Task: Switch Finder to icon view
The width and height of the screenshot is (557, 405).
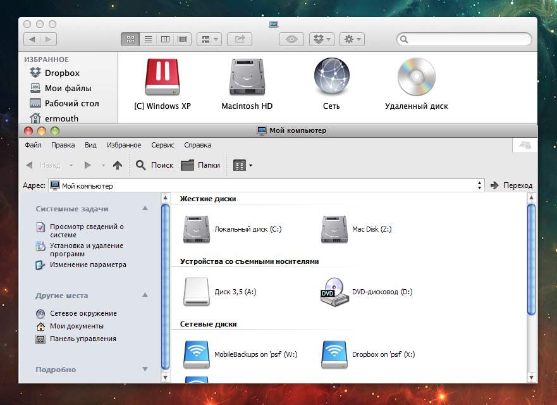Action: [130, 39]
